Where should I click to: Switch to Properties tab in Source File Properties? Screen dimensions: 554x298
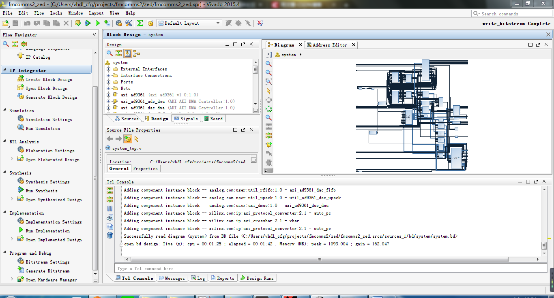tap(145, 168)
